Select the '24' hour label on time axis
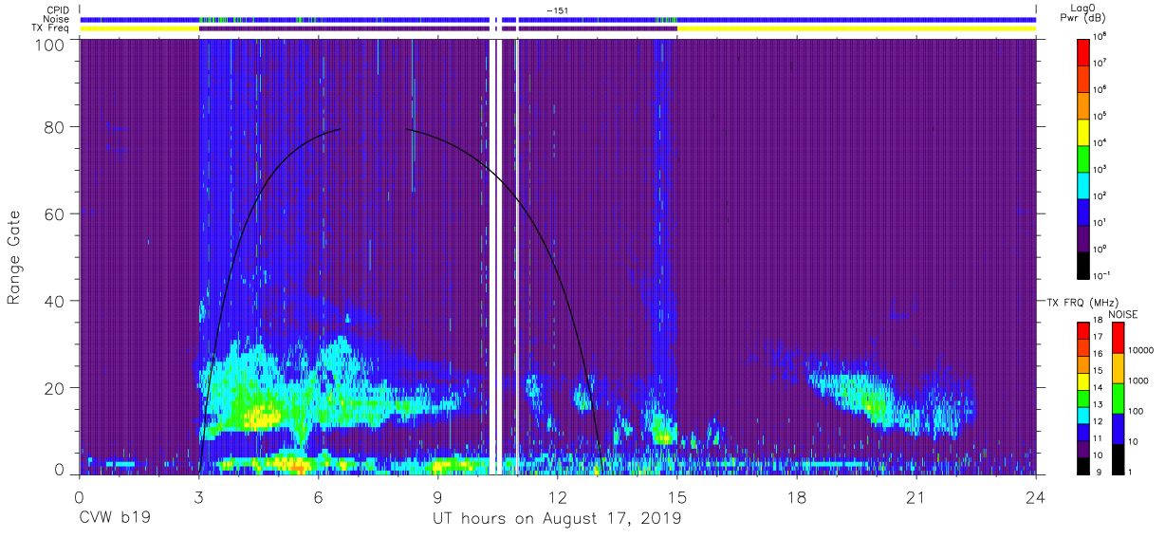 click(x=1036, y=496)
